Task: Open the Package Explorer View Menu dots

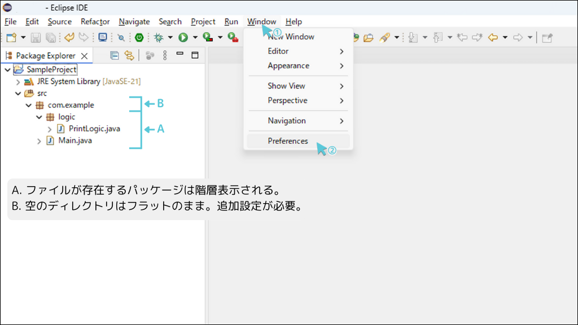Action: point(165,56)
